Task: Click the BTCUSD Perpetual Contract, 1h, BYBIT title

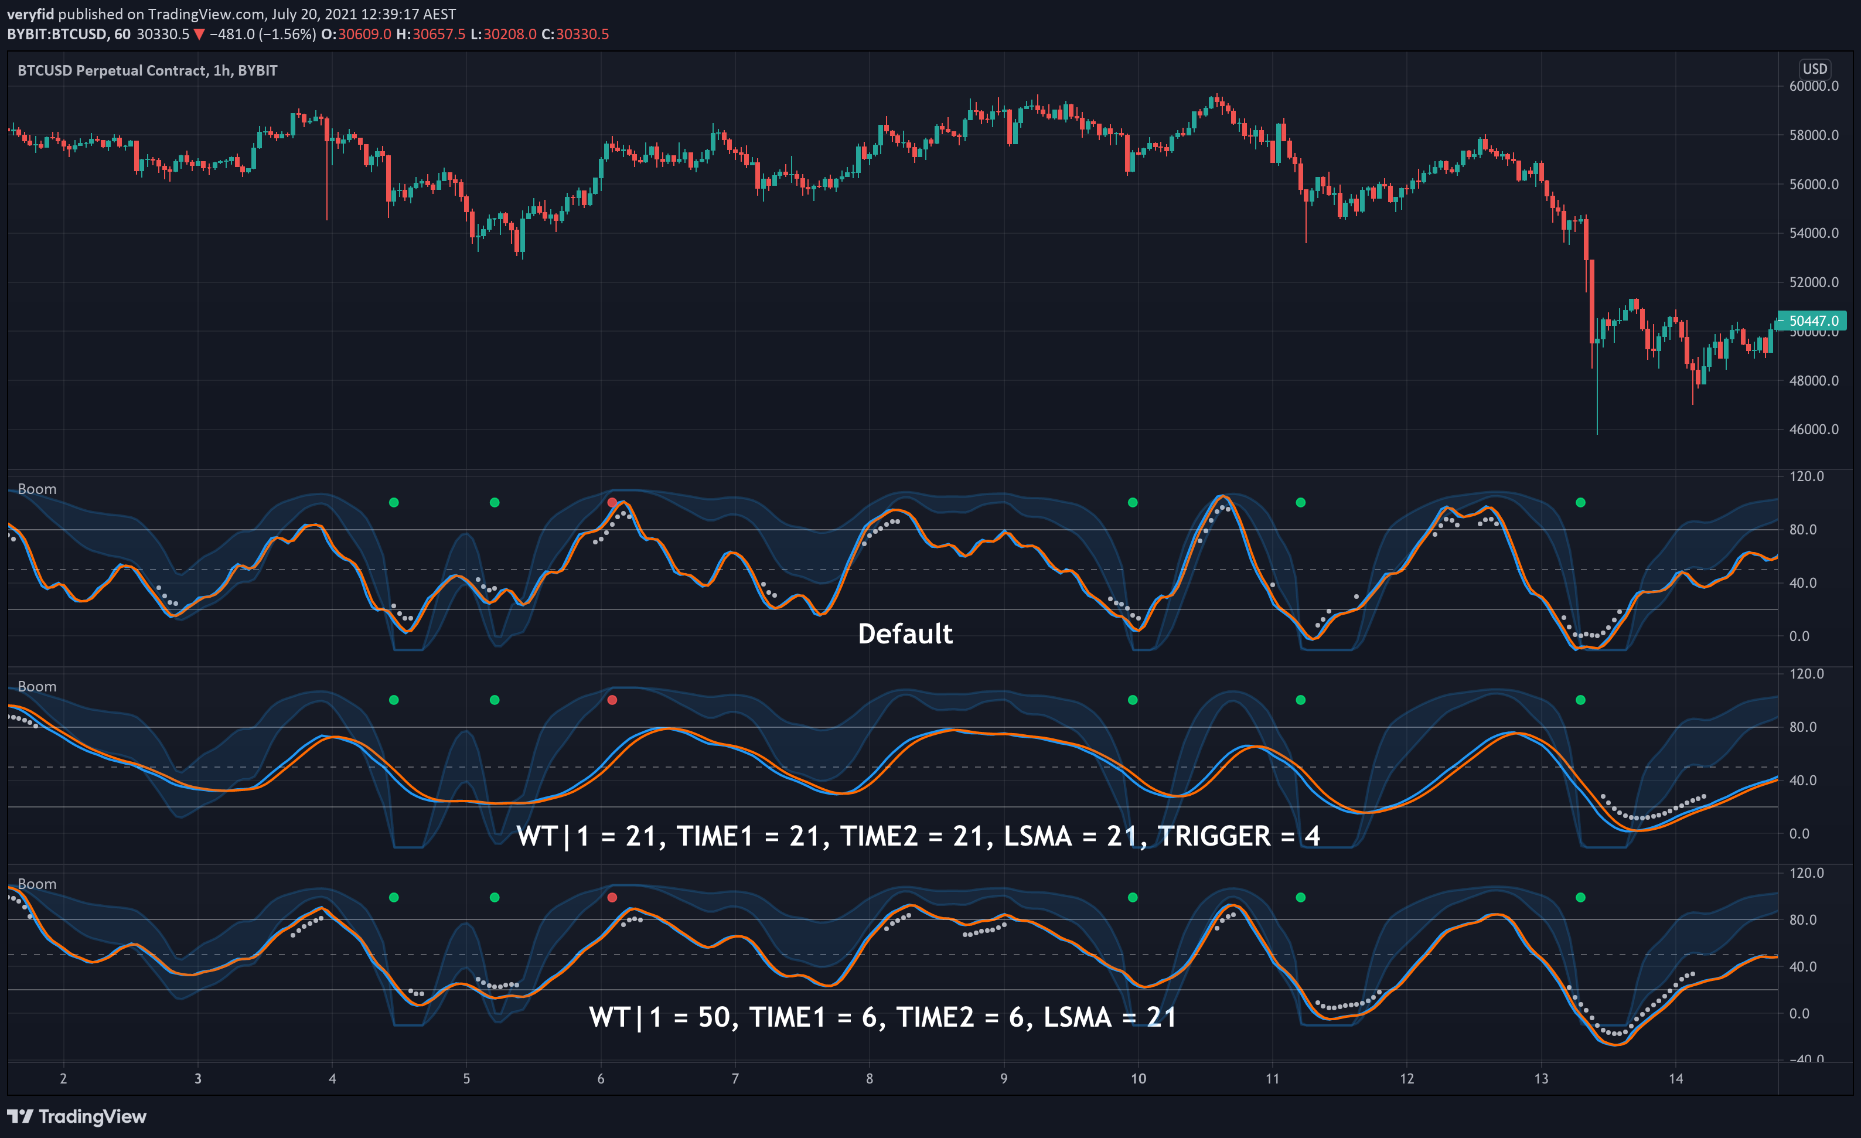Action: coord(147,70)
